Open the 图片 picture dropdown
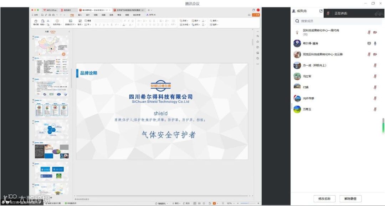385x206 pixels. pos(196,21)
